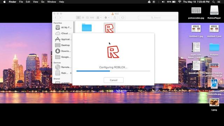The image size is (224, 126).
Task: Click the screen recording menu bar icon
Action: [x=154, y=2]
